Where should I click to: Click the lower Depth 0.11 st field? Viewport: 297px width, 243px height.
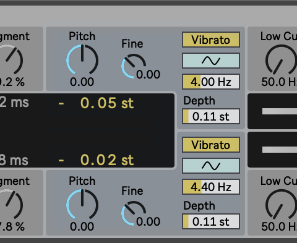pyautogui.click(x=211, y=221)
